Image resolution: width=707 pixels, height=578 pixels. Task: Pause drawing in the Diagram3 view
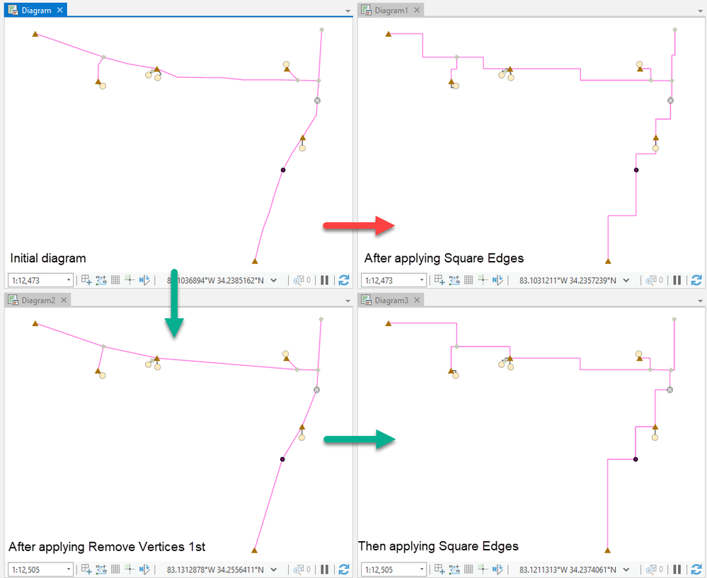click(x=677, y=569)
